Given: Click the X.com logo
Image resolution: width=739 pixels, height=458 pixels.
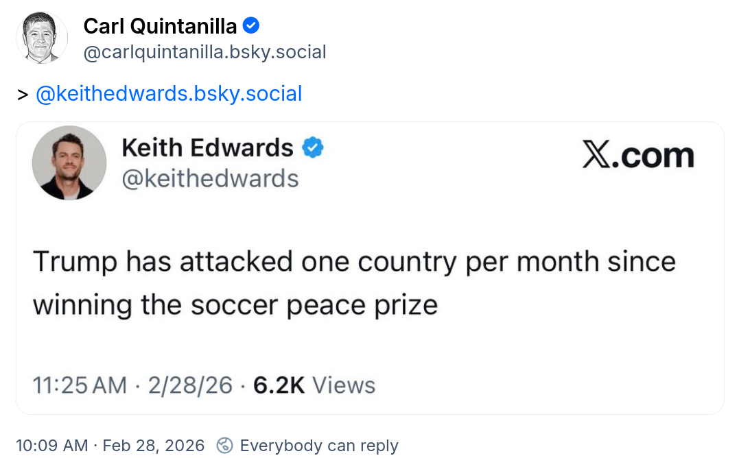Looking at the screenshot, I should pos(638,156).
